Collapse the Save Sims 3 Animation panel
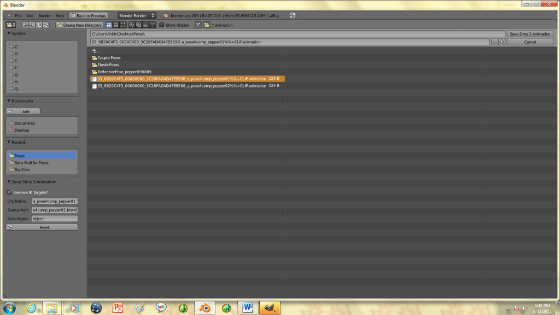The width and height of the screenshot is (560, 315). [9, 182]
